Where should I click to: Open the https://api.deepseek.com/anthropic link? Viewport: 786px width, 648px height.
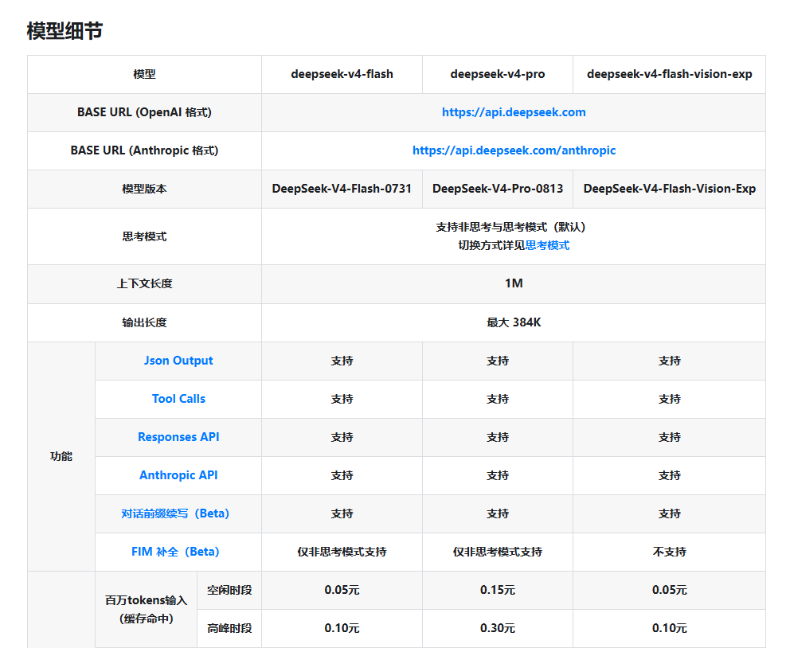tap(514, 150)
